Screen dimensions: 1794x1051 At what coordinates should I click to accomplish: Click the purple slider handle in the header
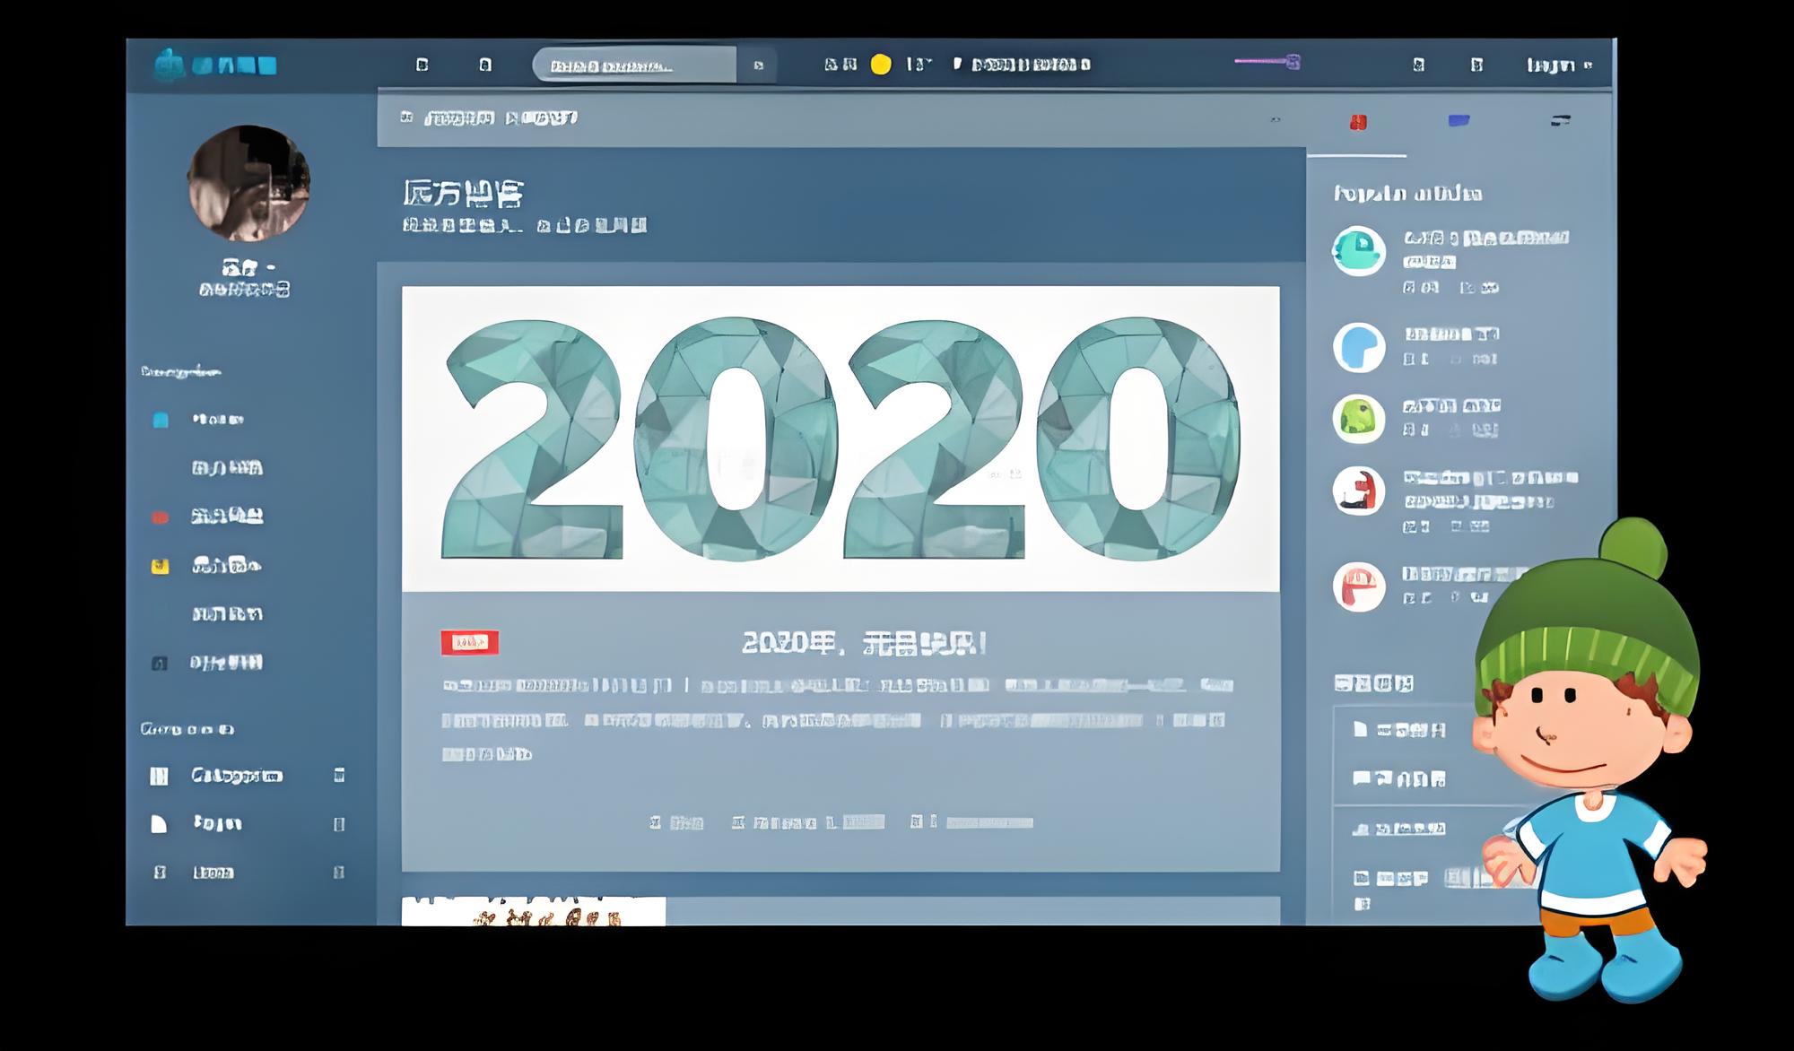(1293, 62)
